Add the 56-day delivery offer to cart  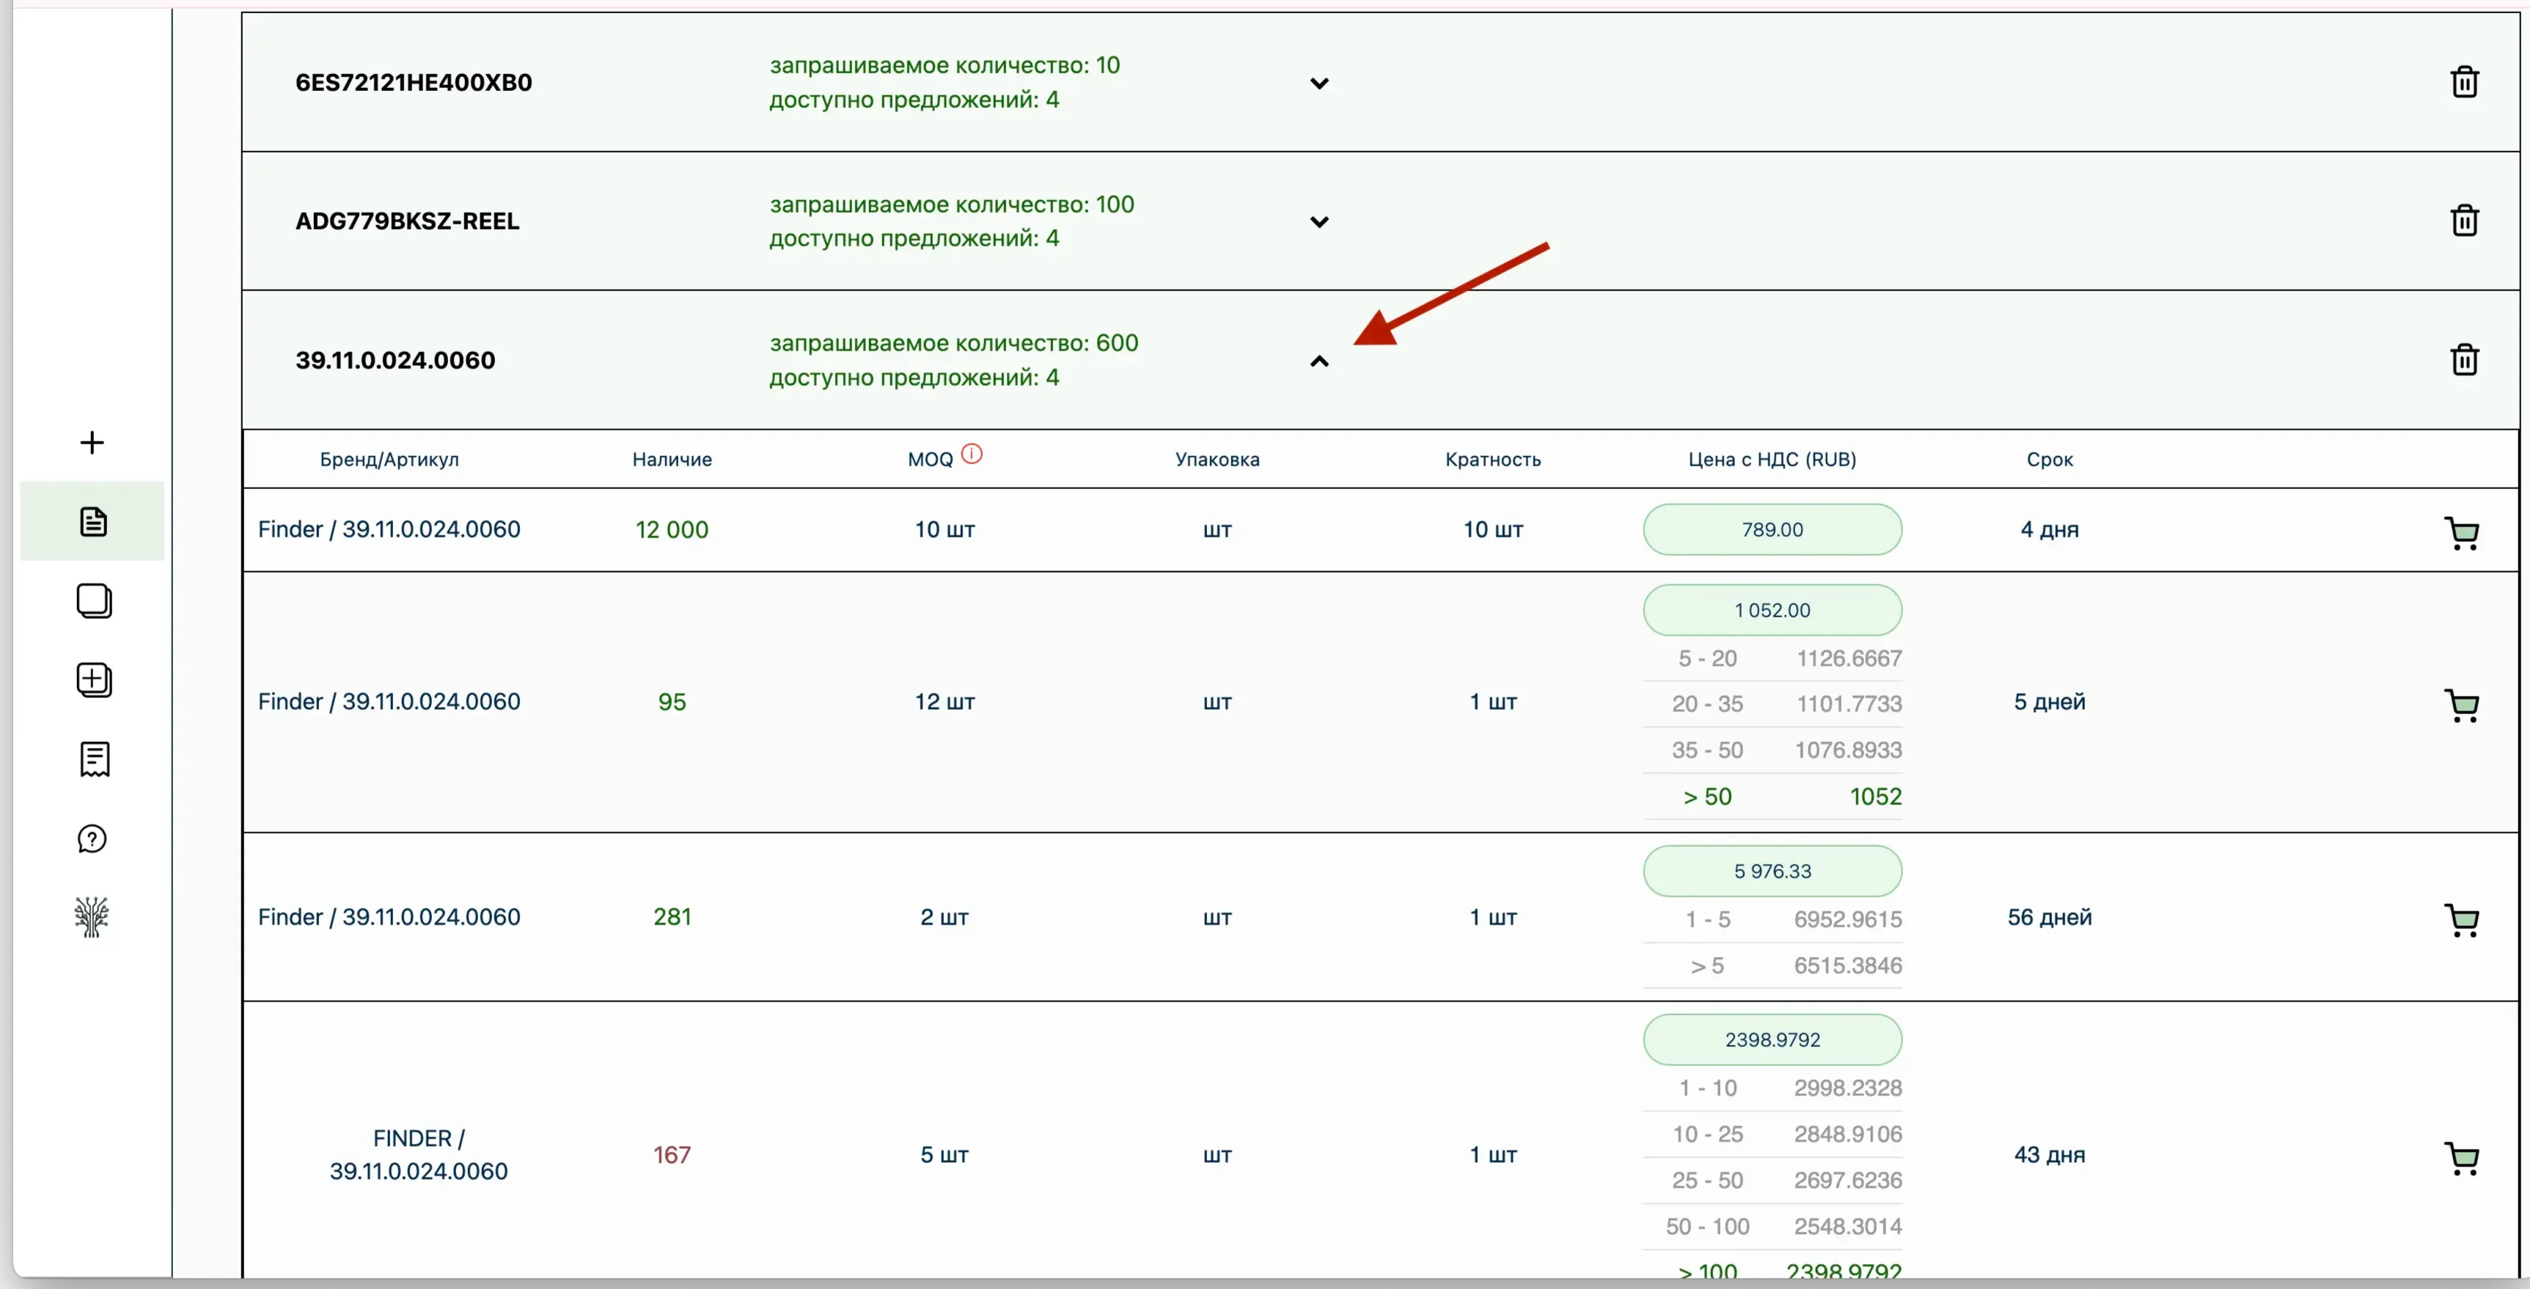coord(2460,920)
